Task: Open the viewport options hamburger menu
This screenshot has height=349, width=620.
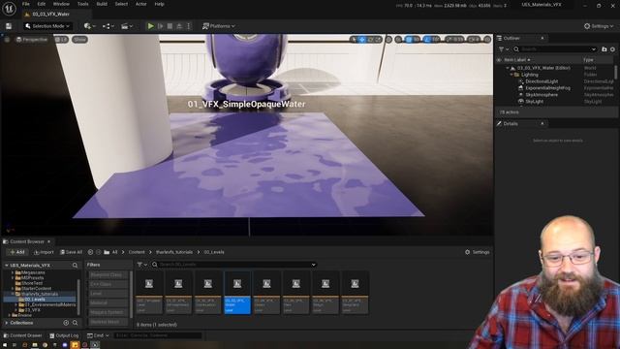Action: (7, 40)
